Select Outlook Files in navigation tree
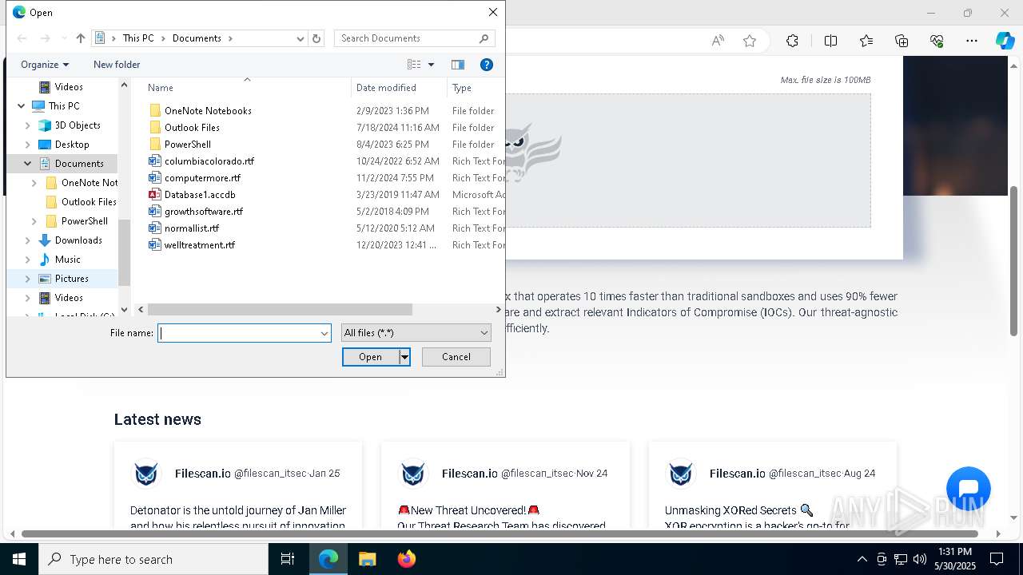Image resolution: width=1023 pixels, height=575 pixels. [x=89, y=202]
